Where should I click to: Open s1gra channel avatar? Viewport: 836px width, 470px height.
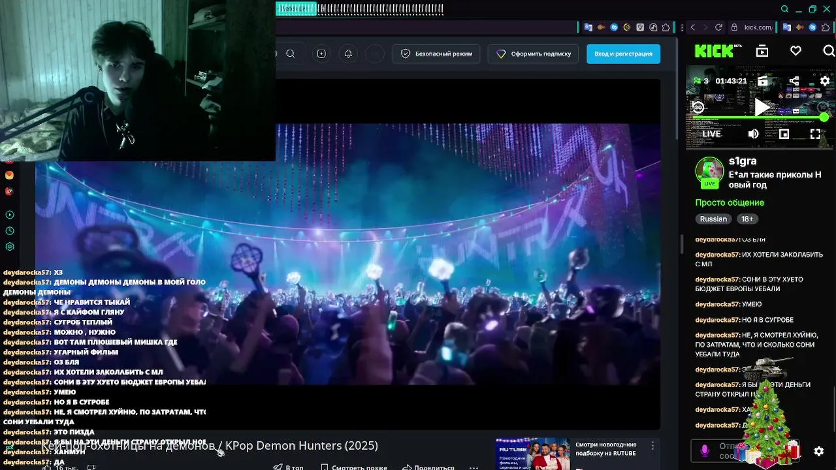coord(709,172)
